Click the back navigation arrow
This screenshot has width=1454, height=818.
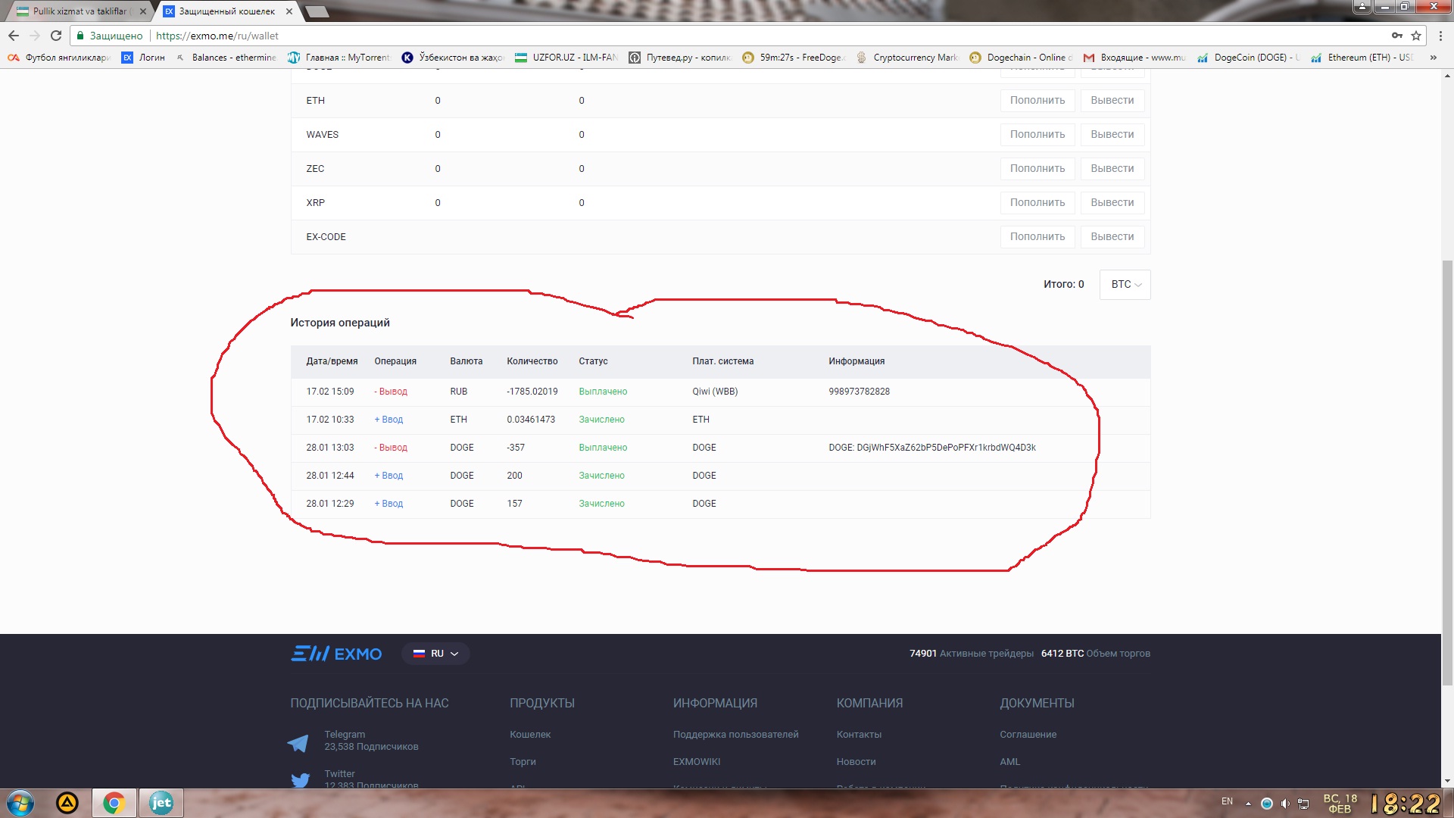point(14,36)
